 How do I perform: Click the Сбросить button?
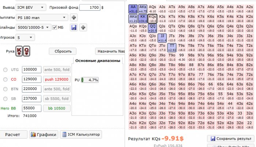pyautogui.click(x=63, y=51)
